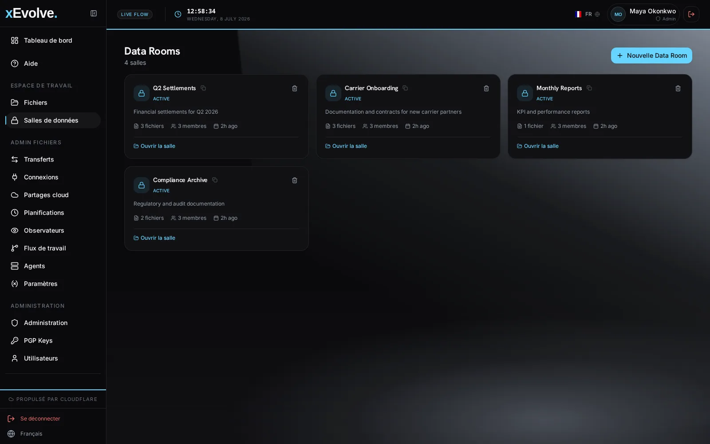Viewport: 710px width, 444px height.
Task: Click the Q2 Settlements lock icon
Action: [142, 93]
